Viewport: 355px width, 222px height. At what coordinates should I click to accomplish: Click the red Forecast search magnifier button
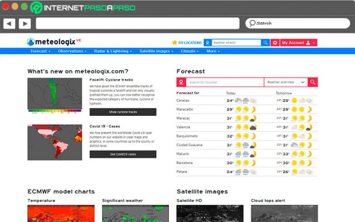click(x=313, y=82)
